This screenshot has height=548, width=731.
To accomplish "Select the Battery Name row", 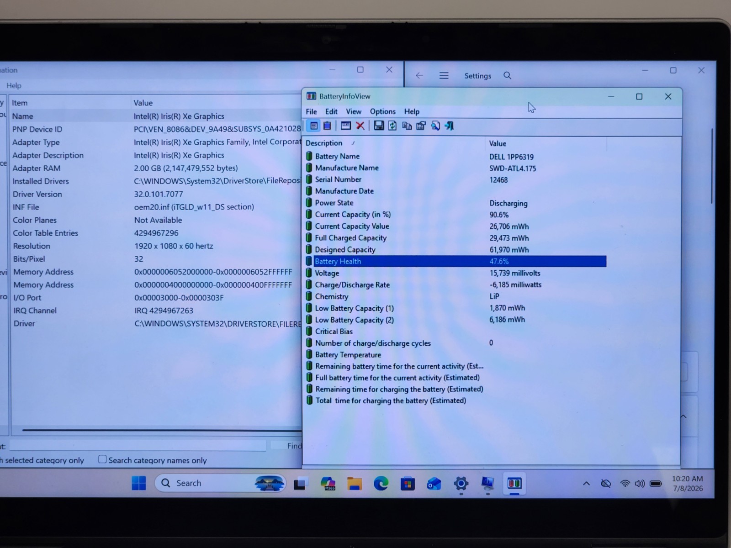I will pyautogui.click(x=456, y=156).
